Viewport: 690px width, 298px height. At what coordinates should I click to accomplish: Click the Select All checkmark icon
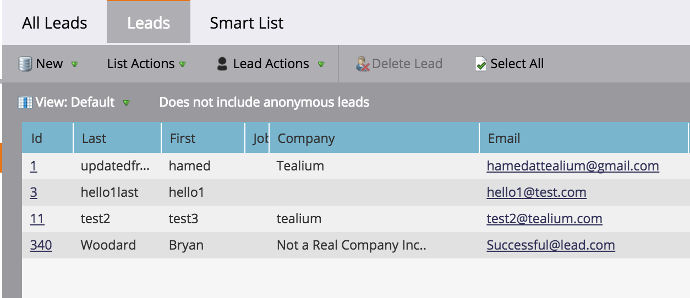481,64
